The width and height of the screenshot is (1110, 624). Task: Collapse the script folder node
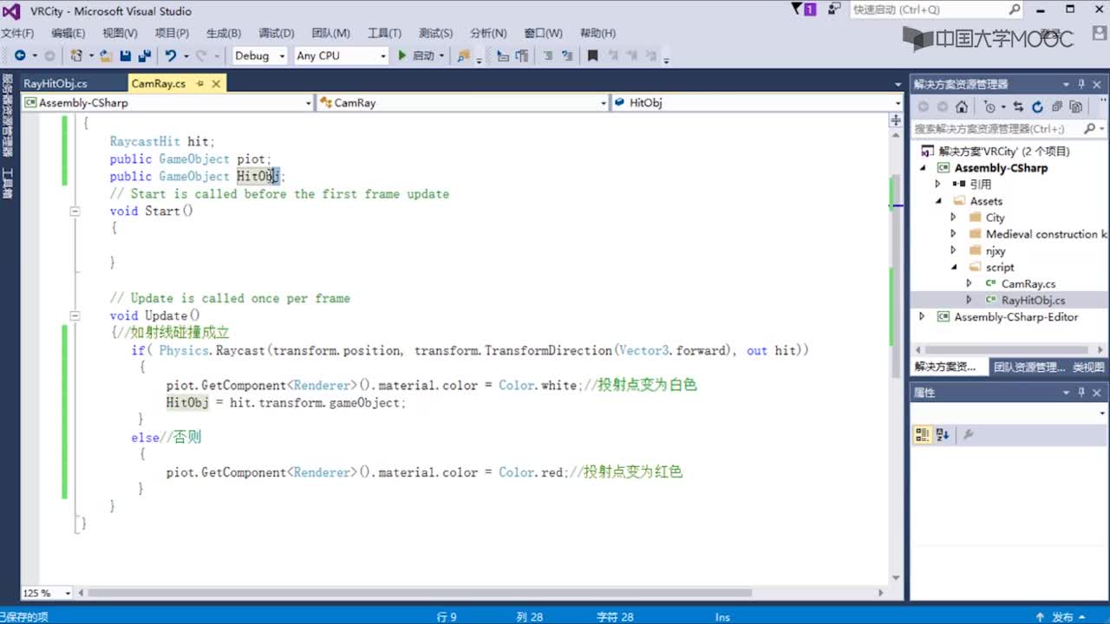coord(953,267)
